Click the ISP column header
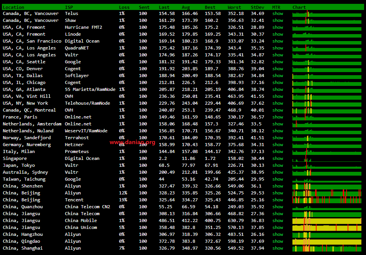The width and height of the screenshot is (366, 255). click(x=69, y=7)
